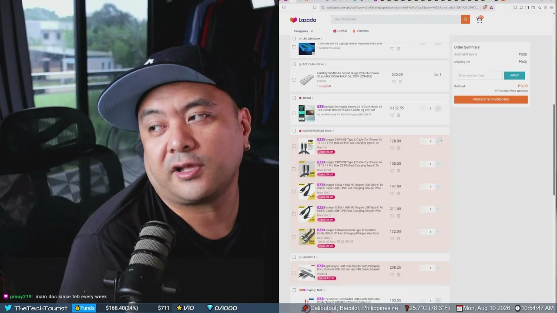The width and height of the screenshot is (557, 313).
Task: Wishlist the Lightning to USB Hub Adapter
Action: 392,275
